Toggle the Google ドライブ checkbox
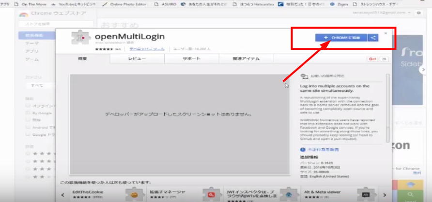This screenshot has height=202, width=432. tap(28, 135)
